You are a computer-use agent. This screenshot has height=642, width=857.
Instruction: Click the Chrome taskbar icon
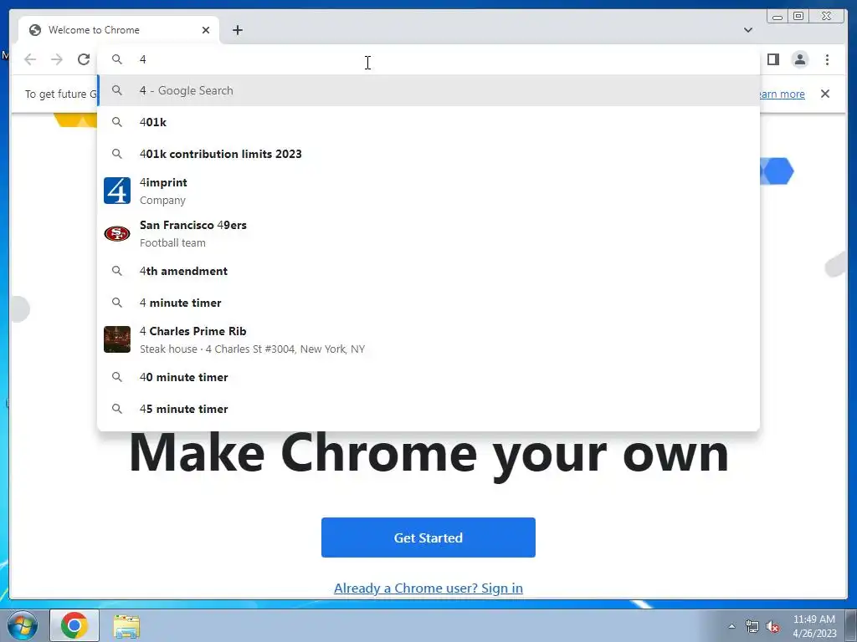tap(74, 625)
